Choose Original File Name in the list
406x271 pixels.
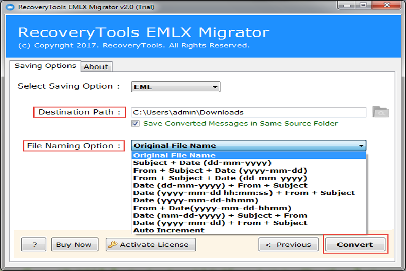click(x=249, y=155)
